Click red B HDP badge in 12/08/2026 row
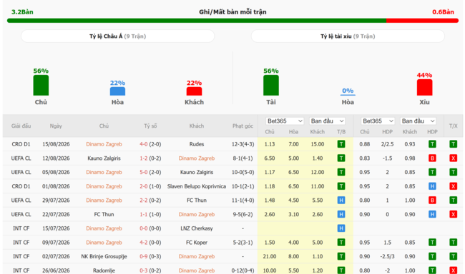Image resolution: width=465 pixels, height=274 pixels. [x=432, y=158]
